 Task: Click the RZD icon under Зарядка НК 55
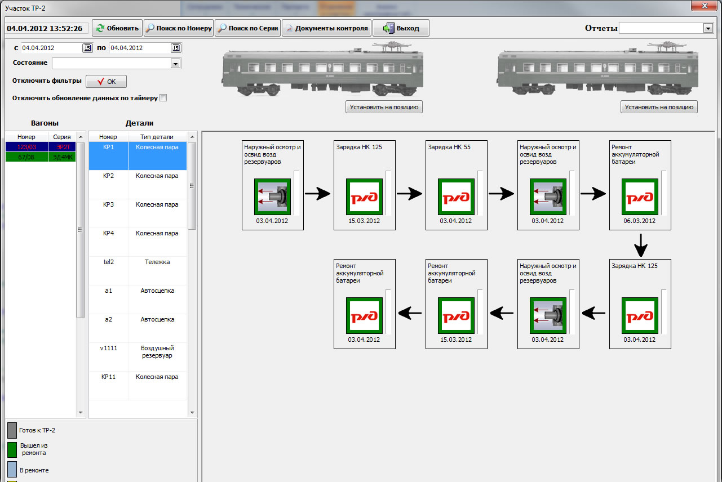[456, 197]
